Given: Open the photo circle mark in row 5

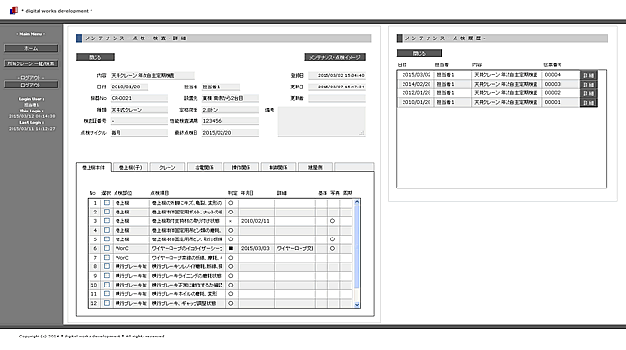Looking at the screenshot, I should (x=332, y=239).
